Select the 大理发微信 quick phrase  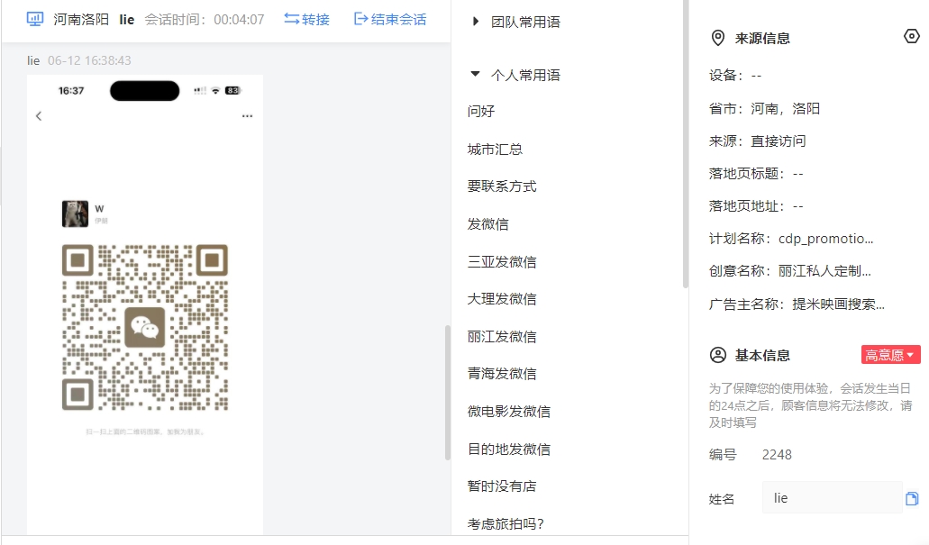[502, 299]
